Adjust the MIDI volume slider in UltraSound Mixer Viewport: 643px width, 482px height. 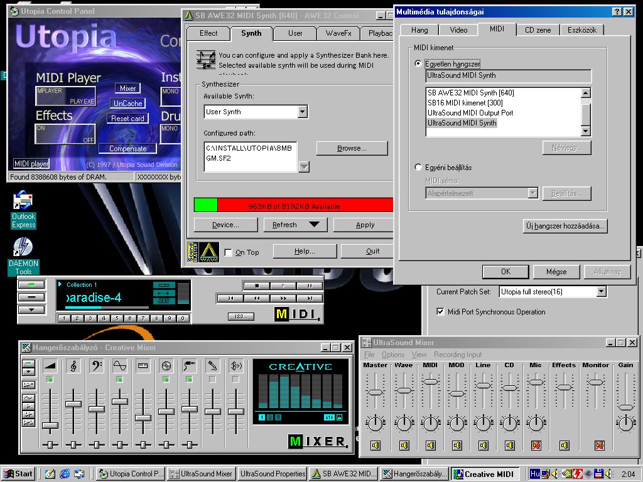point(430,382)
